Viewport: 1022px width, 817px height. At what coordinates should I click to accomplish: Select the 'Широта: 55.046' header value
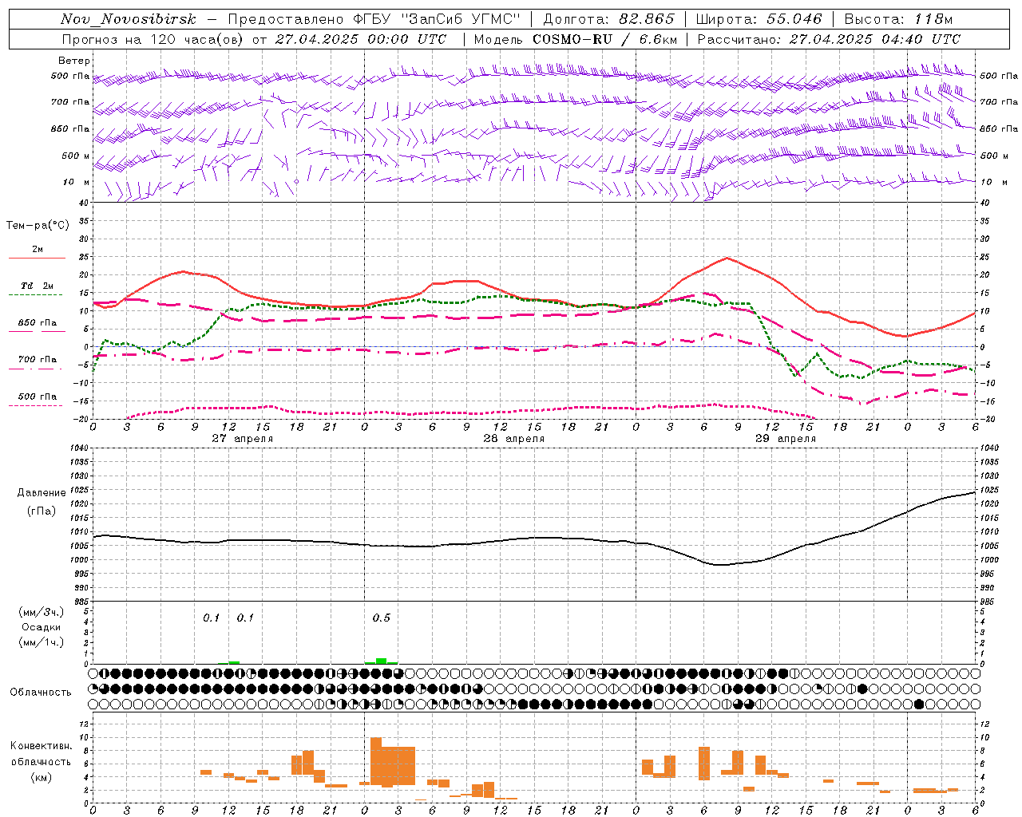pos(759,19)
